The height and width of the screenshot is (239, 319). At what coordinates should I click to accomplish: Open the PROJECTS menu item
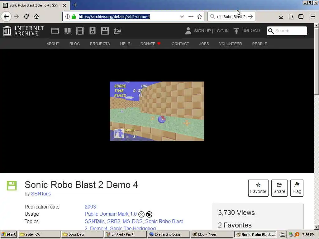100,44
